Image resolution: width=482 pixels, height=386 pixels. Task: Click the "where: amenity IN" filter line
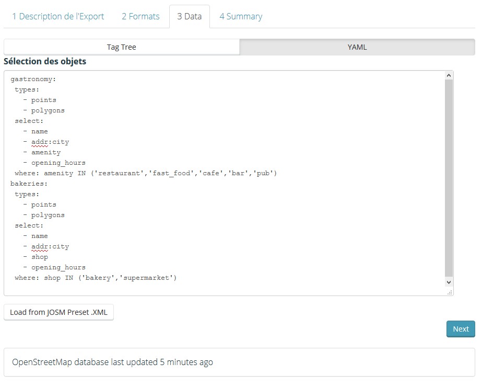(x=145, y=173)
